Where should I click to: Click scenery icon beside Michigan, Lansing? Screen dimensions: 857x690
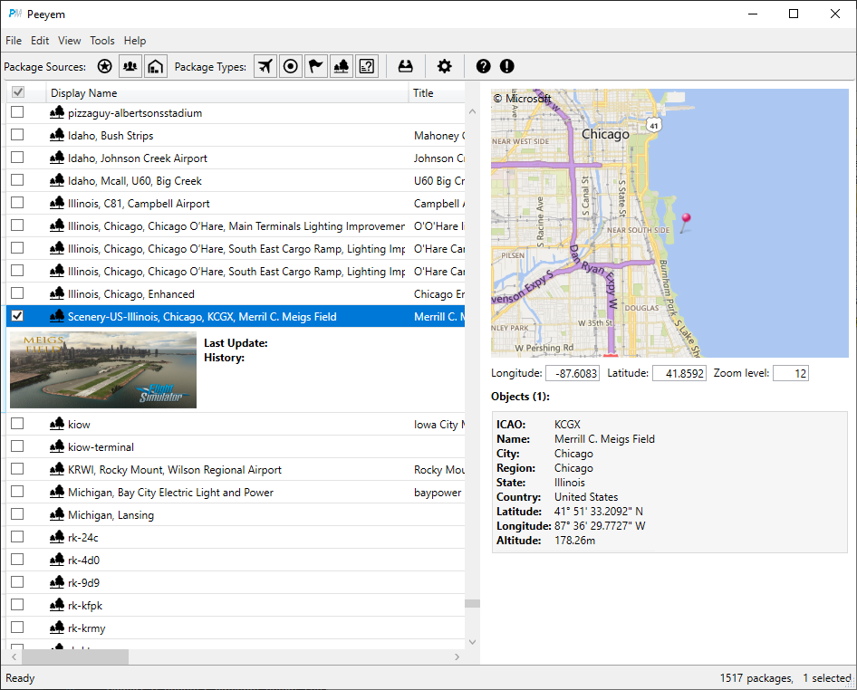click(57, 514)
